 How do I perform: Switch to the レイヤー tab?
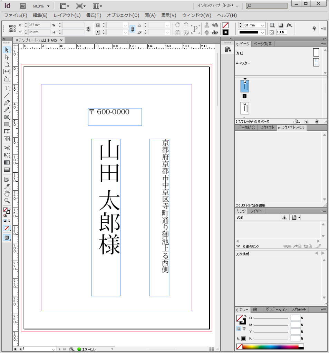pyautogui.click(x=257, y=211)
